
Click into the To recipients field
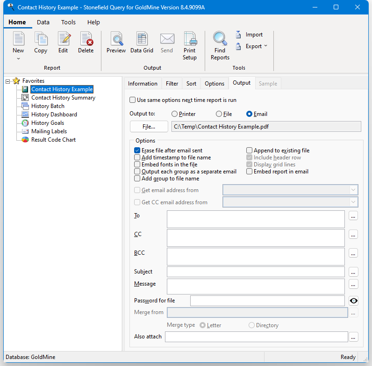pos(256,219)
